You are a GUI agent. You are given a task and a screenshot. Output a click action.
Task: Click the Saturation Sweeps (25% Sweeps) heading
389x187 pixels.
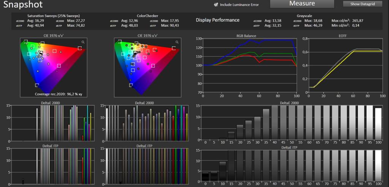click(x=53, y=16)
